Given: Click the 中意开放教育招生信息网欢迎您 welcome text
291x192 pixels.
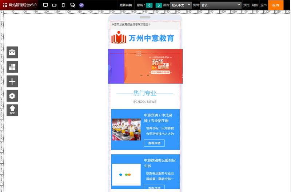Looking at the screenshot, I should pyautogui.click(x=131, y=24).
